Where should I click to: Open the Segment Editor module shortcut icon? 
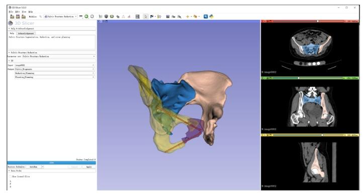129,17
